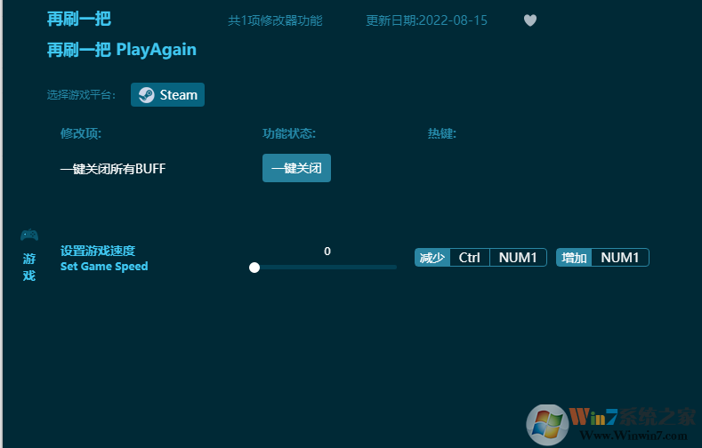The width and height of the screenshot is (702, 448).
Task: Click NUM1 key in decrease hotkey
Action: (x=518, y=258)
